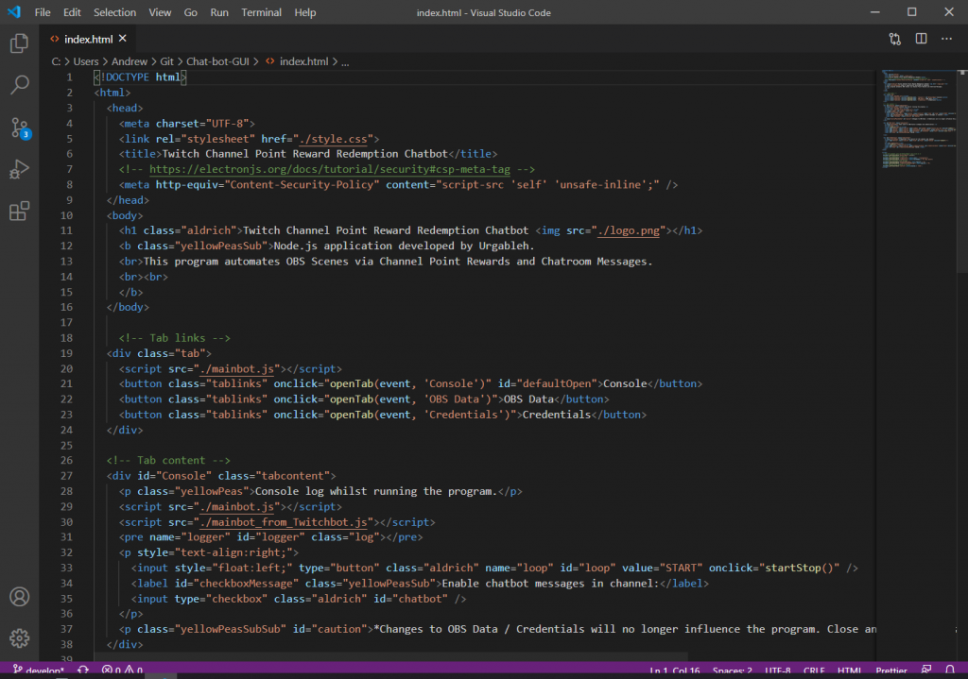Screen dimensions: 968x679
Task: Open the Selection menu
Action: coord(114,12)
